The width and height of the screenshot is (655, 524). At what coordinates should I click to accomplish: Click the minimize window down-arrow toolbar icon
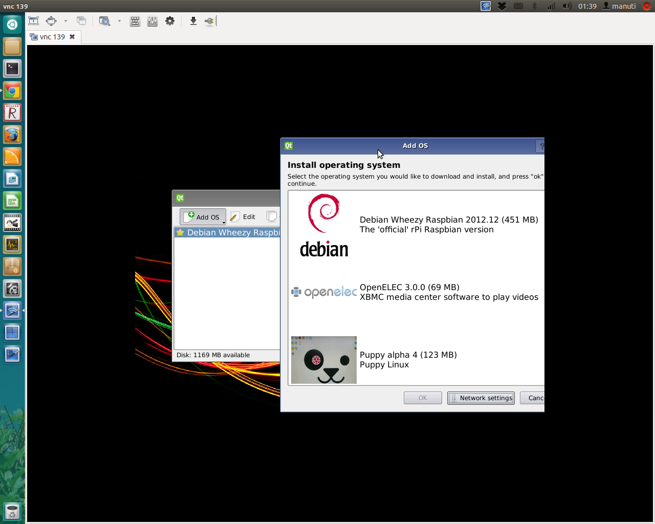[193, 21]
